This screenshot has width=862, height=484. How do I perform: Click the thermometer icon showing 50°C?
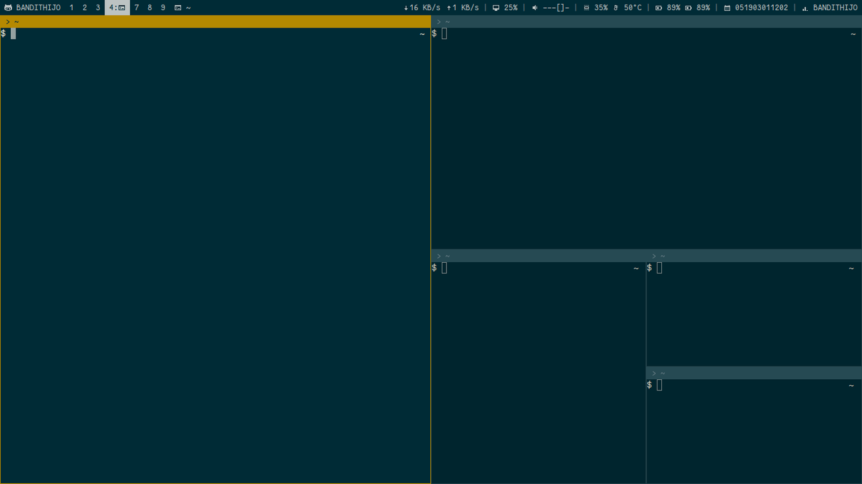[x=616, y=8]
